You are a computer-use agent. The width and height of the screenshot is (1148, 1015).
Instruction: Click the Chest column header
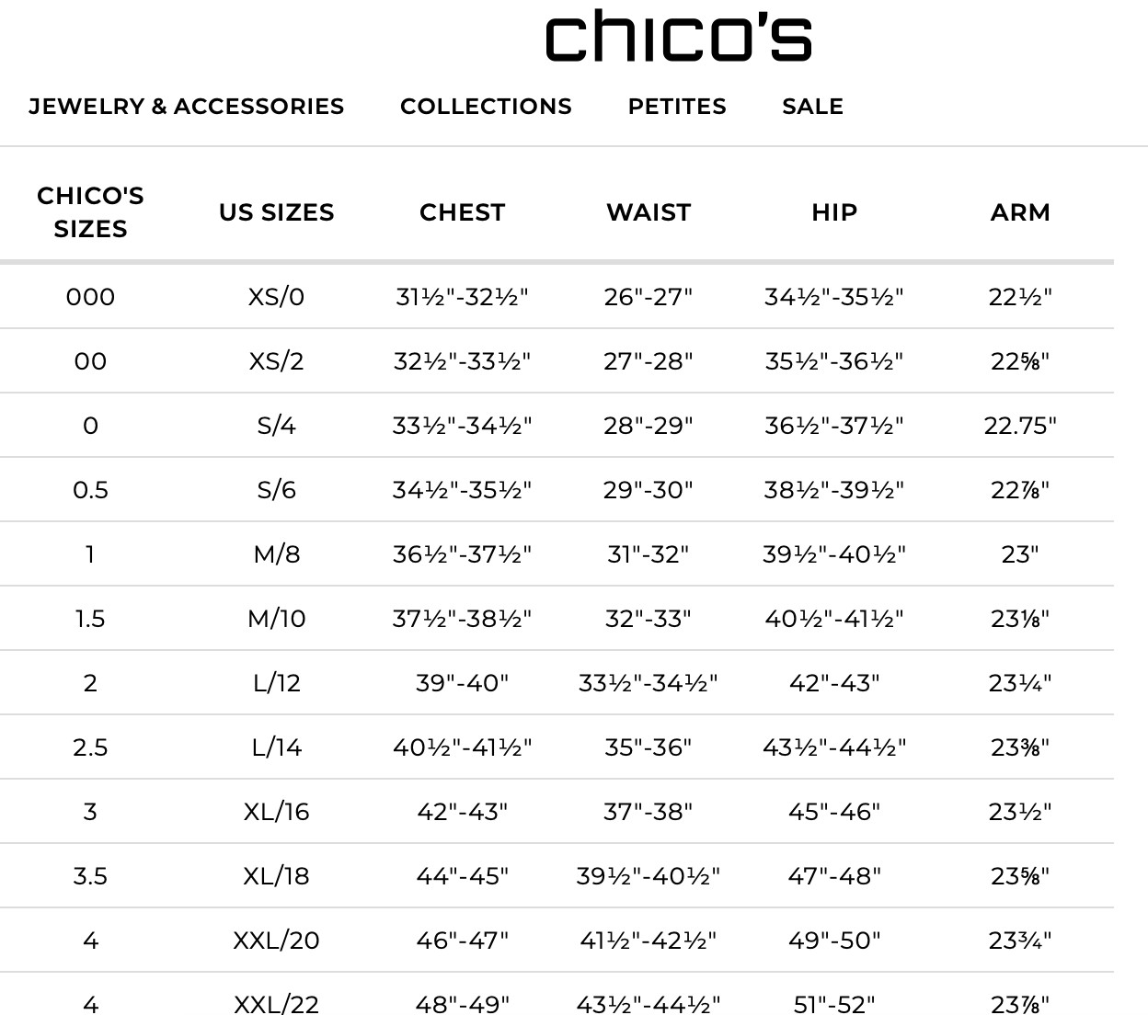[x=462, y=212]
